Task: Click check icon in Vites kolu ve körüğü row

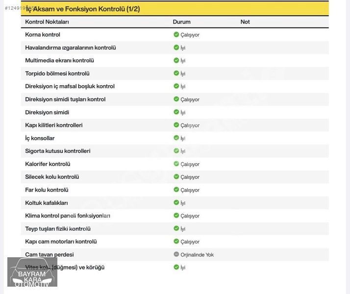Action: click(x=176, y=267)
